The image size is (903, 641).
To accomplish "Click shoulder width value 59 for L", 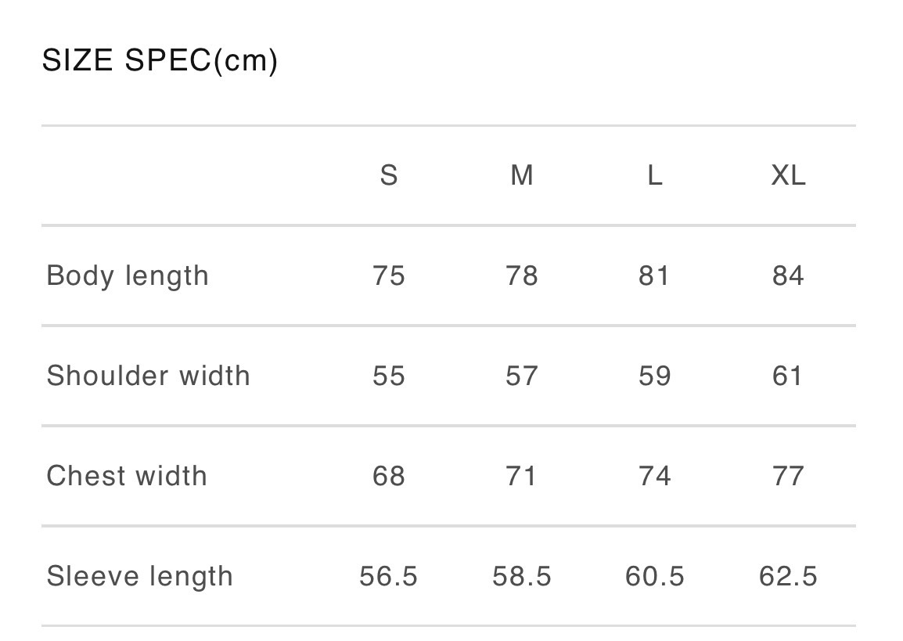I will (x=655, y=376).
